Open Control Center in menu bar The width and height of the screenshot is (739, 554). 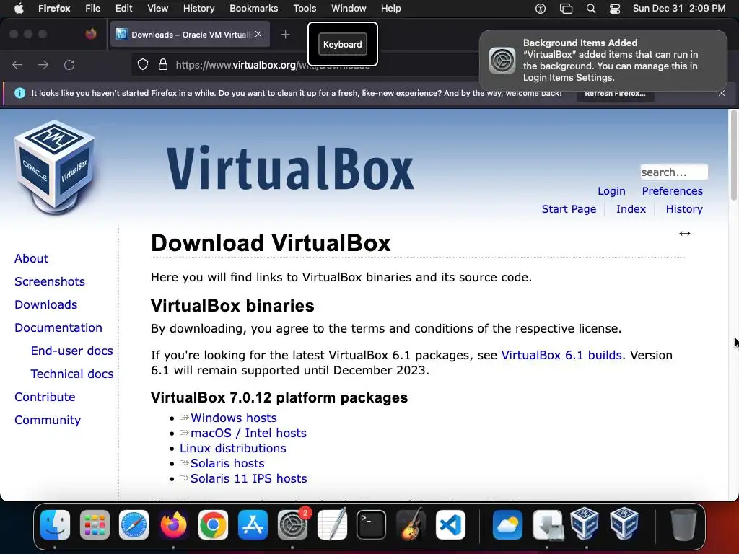tap(615, 9)
